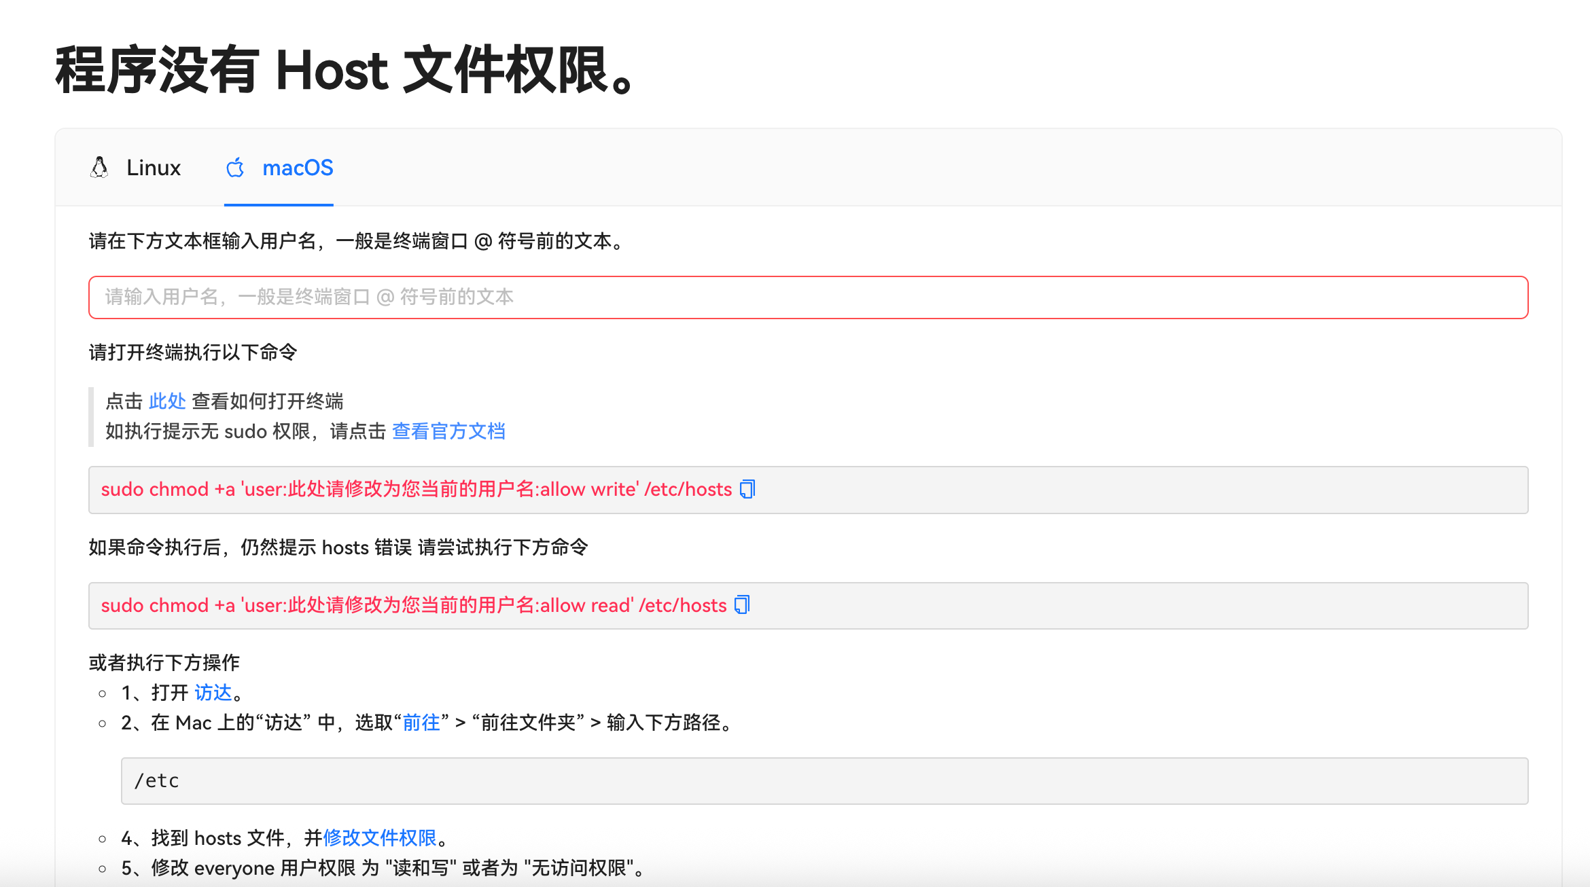Copy the allow read chmod command
Image resolution: width=1590 pixels, height=887 pixels.
click(742, 605)
